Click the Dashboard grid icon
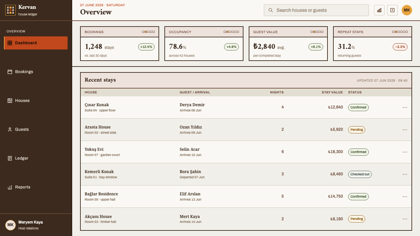 (x=10, y=43)
